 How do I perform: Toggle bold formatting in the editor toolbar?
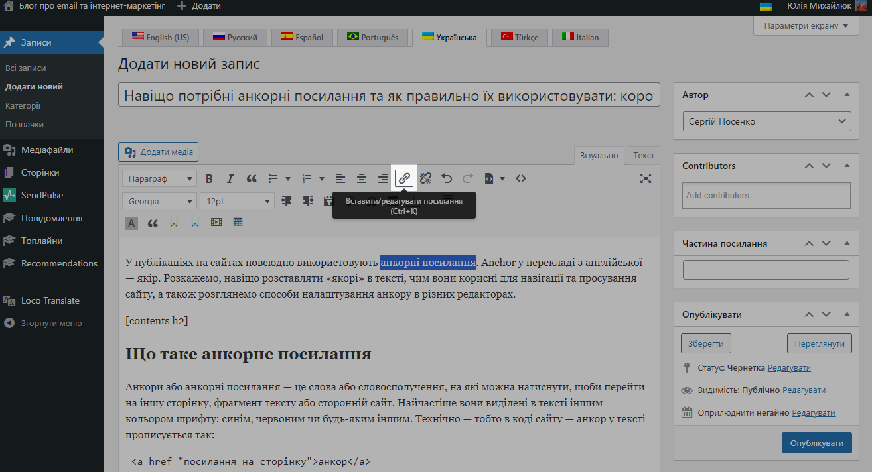pyautogui.click(x=209, y=178)
